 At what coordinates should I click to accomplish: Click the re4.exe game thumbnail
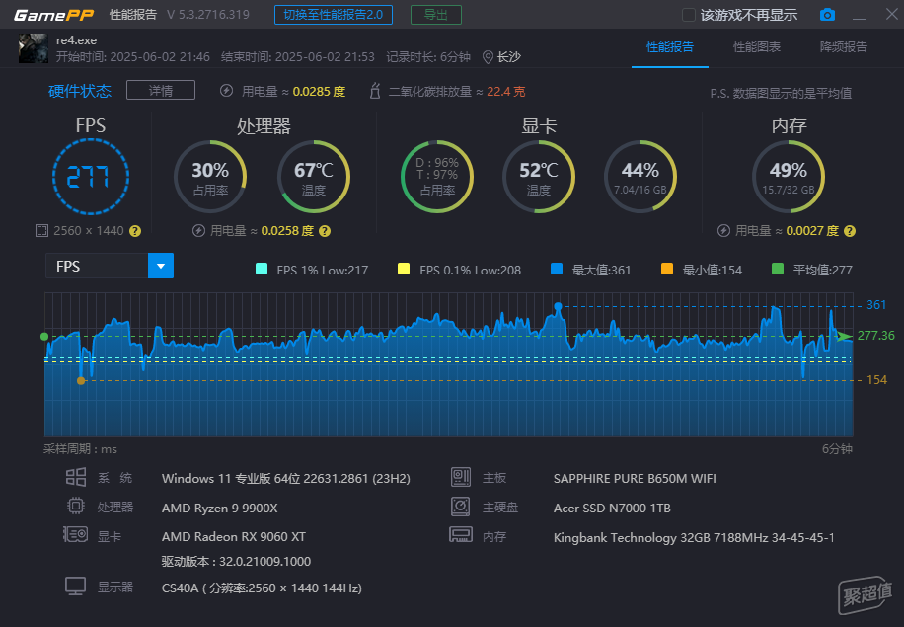click(34, 48)
